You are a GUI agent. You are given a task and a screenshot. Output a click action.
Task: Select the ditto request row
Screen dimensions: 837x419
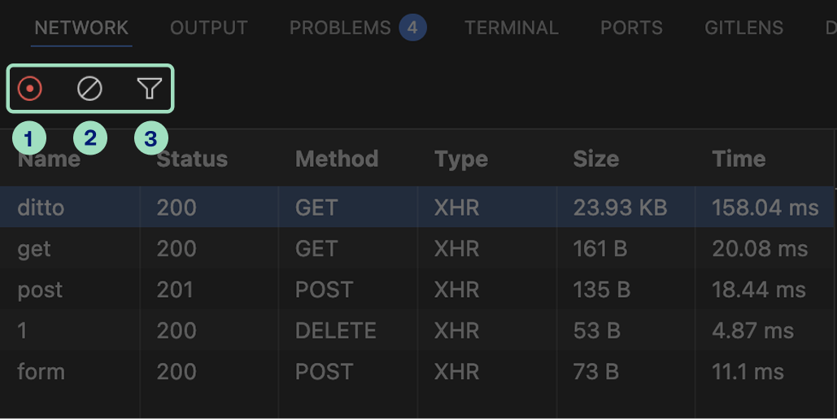[41, 207]
